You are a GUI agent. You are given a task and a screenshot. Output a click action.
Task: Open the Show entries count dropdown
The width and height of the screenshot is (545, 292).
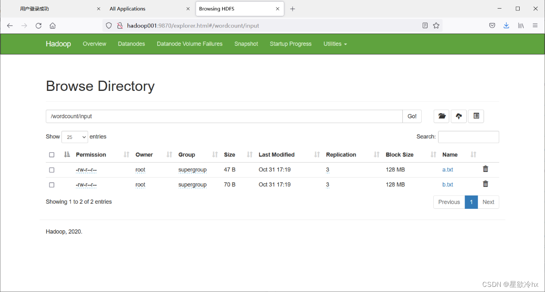(x=75, y=137)
